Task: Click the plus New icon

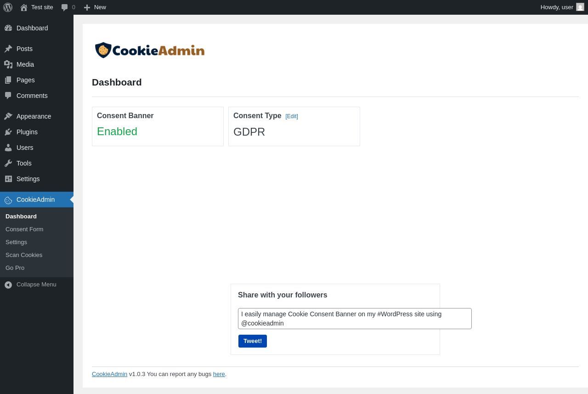Action: click(87, 7)
